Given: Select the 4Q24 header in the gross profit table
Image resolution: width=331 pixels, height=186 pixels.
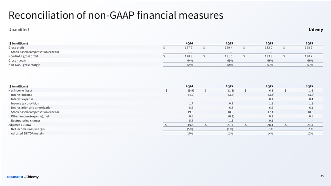Looking at the screenshot, I should [189, 43].
